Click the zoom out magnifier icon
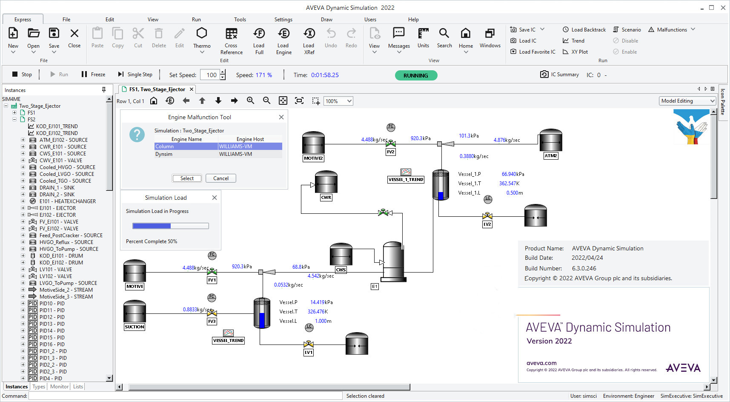 (266, 100)
